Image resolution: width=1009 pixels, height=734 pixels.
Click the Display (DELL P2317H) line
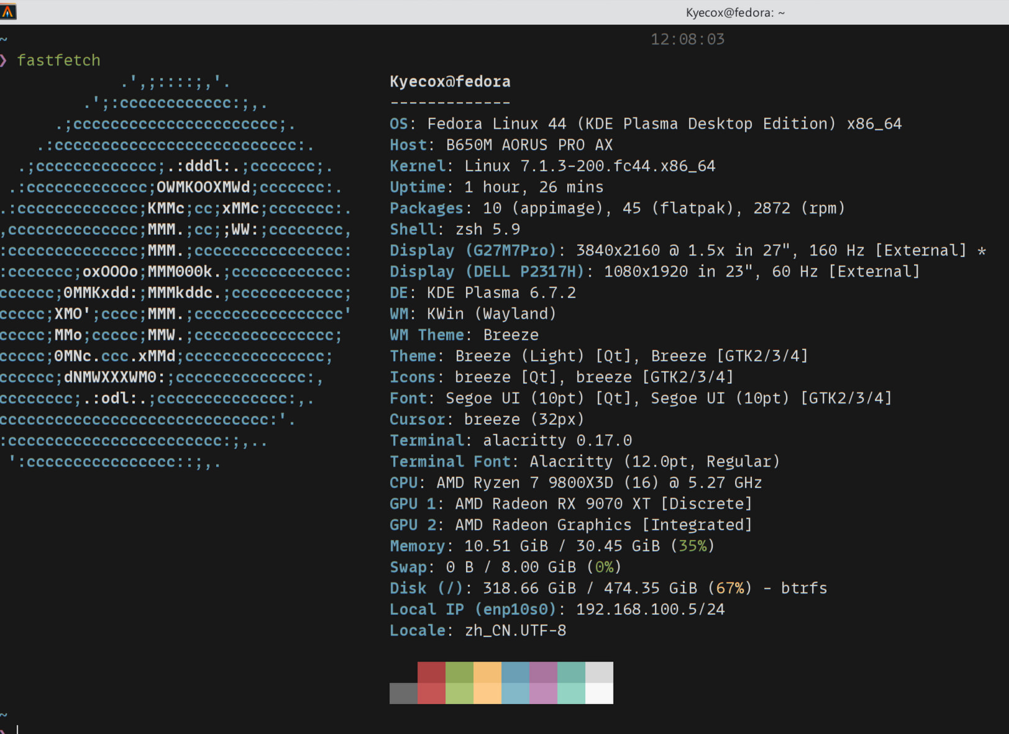pyautogui.click(x=655, y=271)
